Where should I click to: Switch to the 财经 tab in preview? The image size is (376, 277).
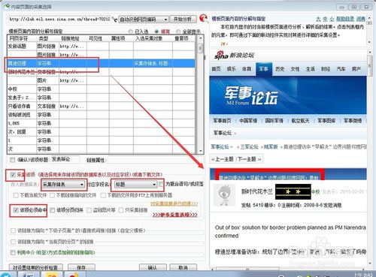(x=326, y=69)
